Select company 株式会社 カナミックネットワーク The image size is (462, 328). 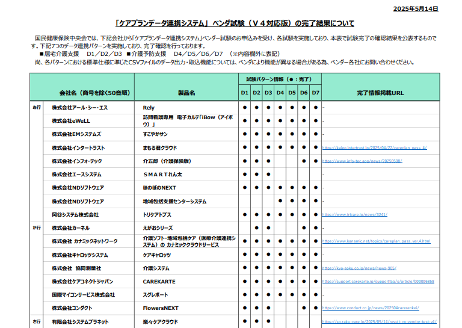[85, 241]
